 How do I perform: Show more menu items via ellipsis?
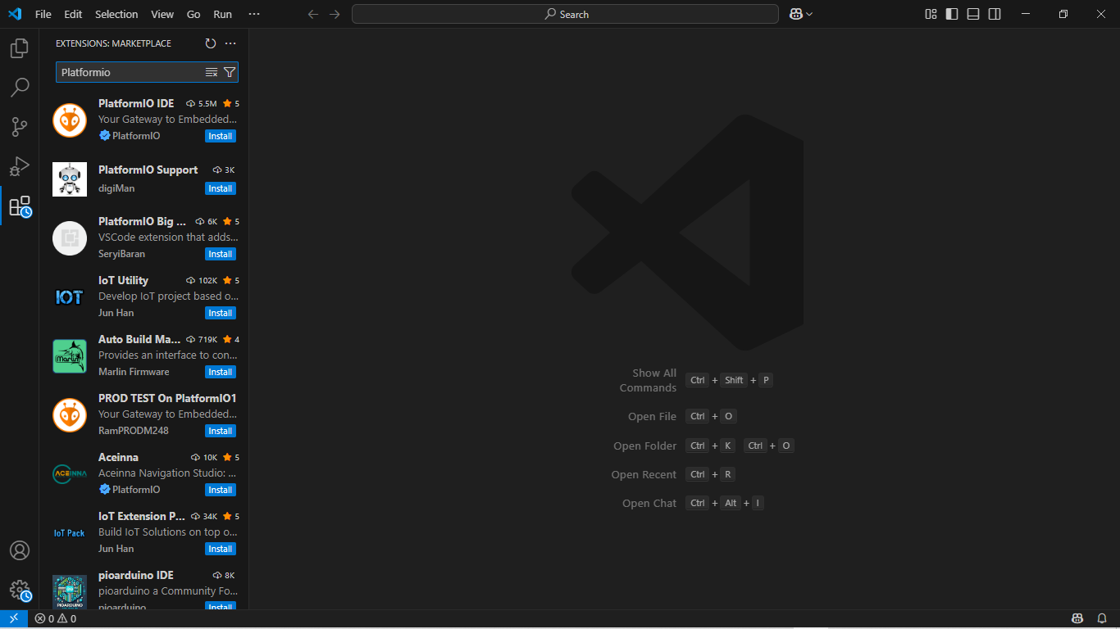(x=254, y=14)
